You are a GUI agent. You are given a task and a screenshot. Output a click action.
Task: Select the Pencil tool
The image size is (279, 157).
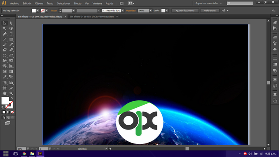[11, 44]
